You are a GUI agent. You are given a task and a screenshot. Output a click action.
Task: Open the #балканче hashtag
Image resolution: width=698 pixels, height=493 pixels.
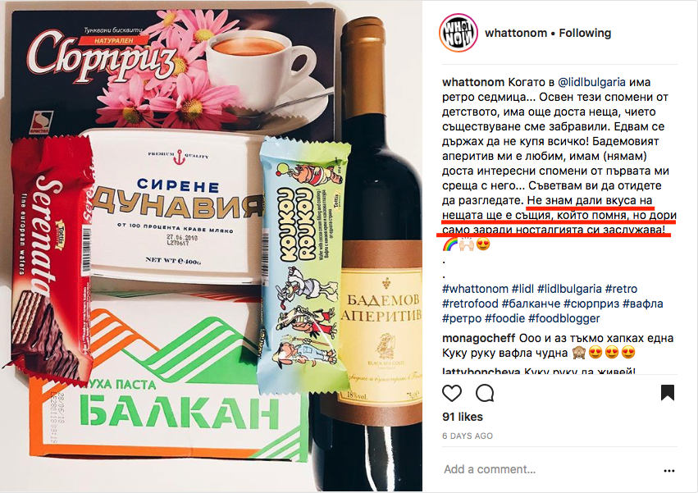coord(531,304)
